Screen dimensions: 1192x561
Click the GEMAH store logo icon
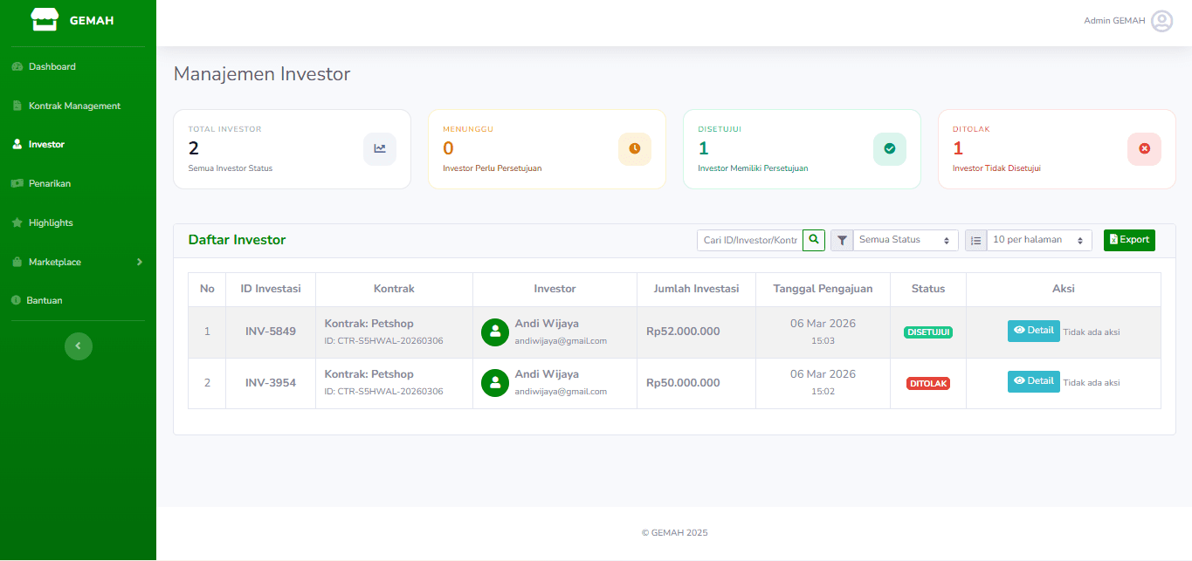pos(44,20)
